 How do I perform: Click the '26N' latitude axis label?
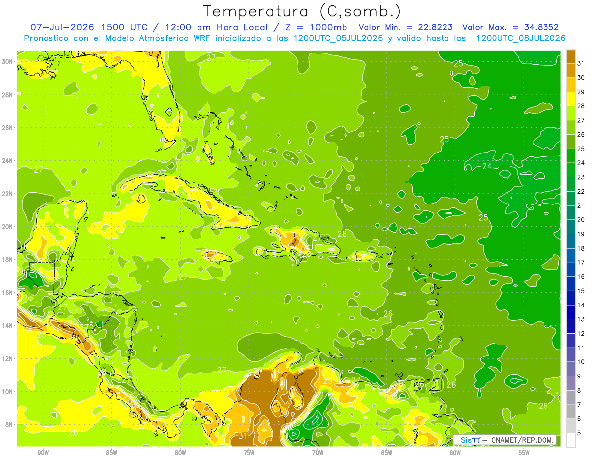click(x=8, y=128)
